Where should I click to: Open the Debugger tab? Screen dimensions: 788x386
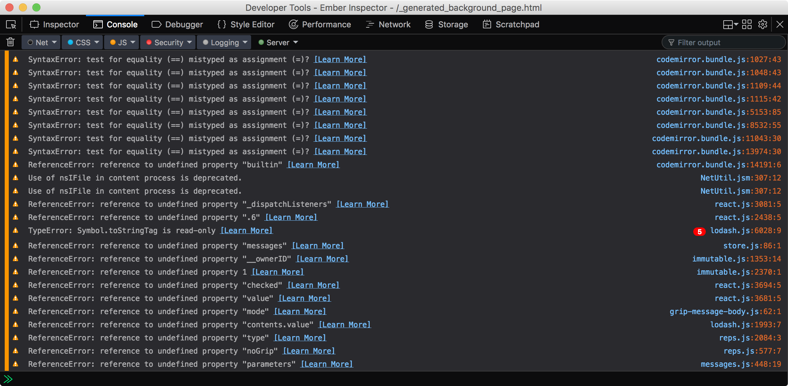pos(177,25)
